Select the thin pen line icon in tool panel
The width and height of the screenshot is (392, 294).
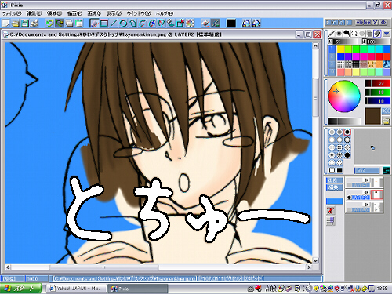coord(332,34)
